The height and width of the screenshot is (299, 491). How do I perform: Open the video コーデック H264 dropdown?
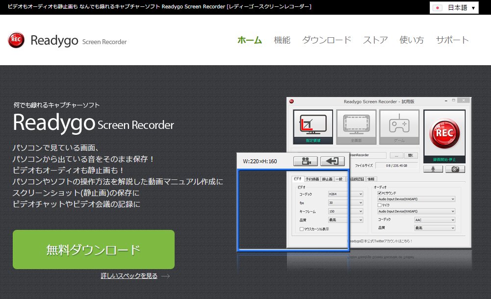(345, 194)
